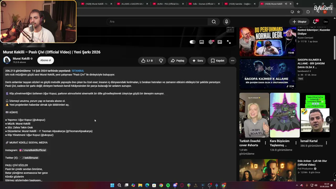This screenshot has width=336, height=189.
Task: Mute the active tab via speaker icon
Action: pyautogui.click(x=286, y=4)
